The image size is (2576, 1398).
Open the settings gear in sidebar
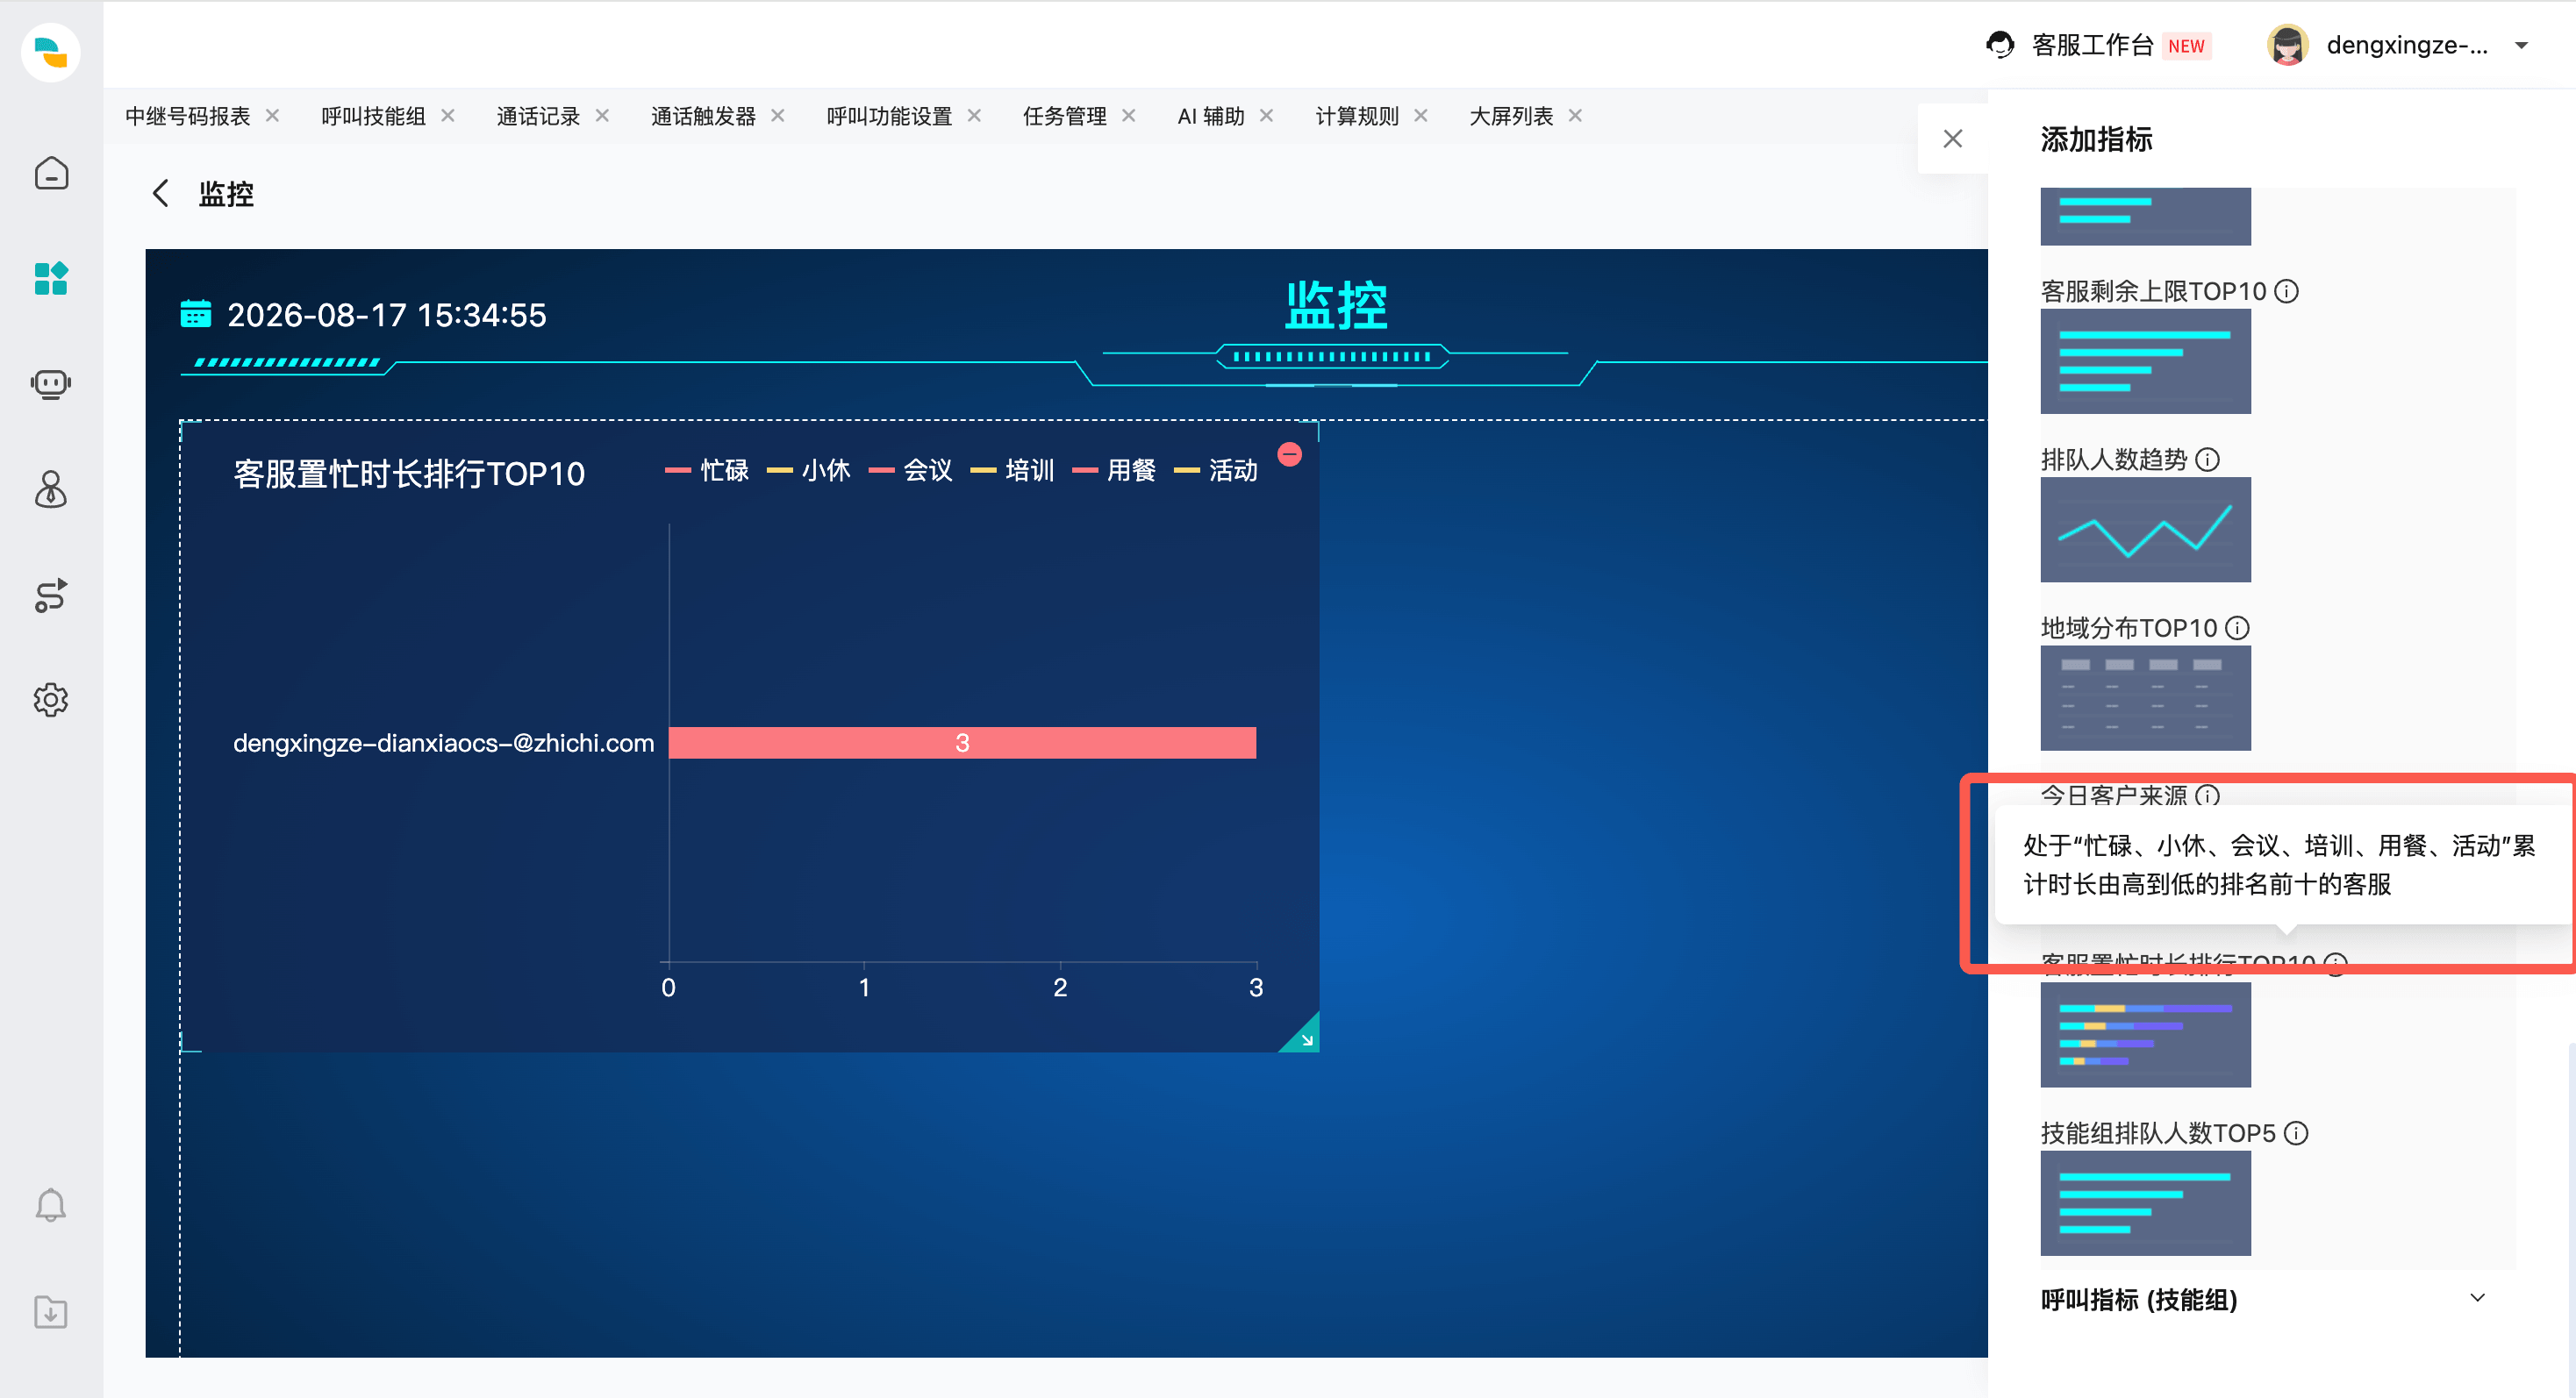[51, 700]
